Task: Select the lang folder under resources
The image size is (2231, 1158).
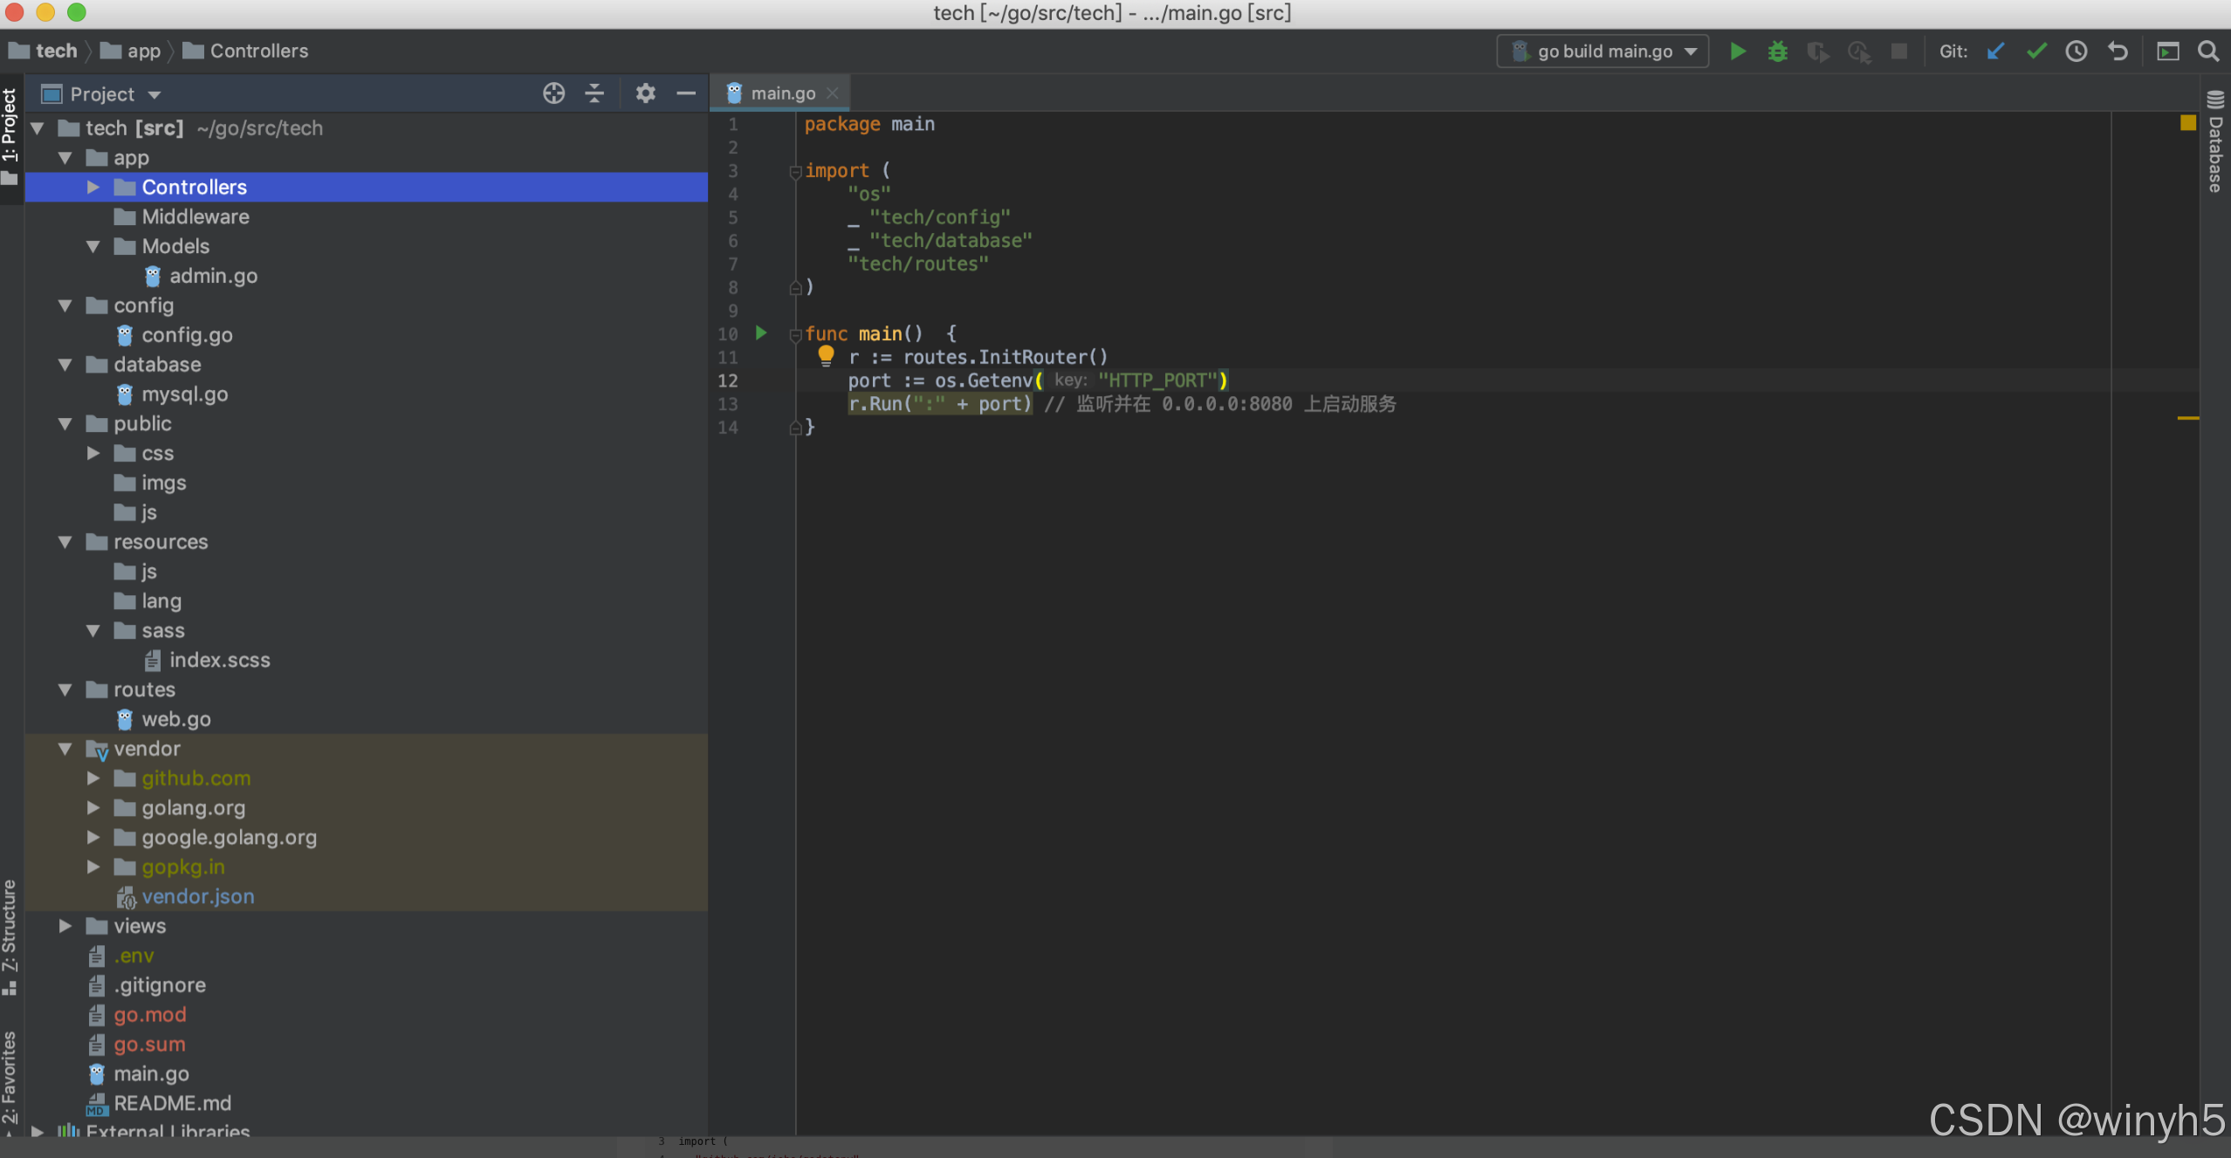Action: 161,601
